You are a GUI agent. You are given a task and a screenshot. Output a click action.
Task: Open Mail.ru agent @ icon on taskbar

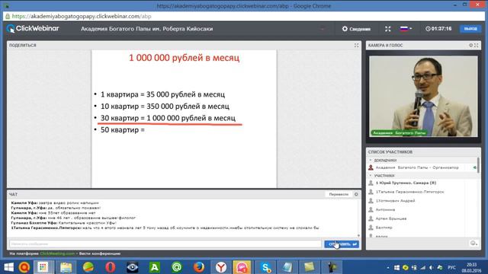point(176,267)
